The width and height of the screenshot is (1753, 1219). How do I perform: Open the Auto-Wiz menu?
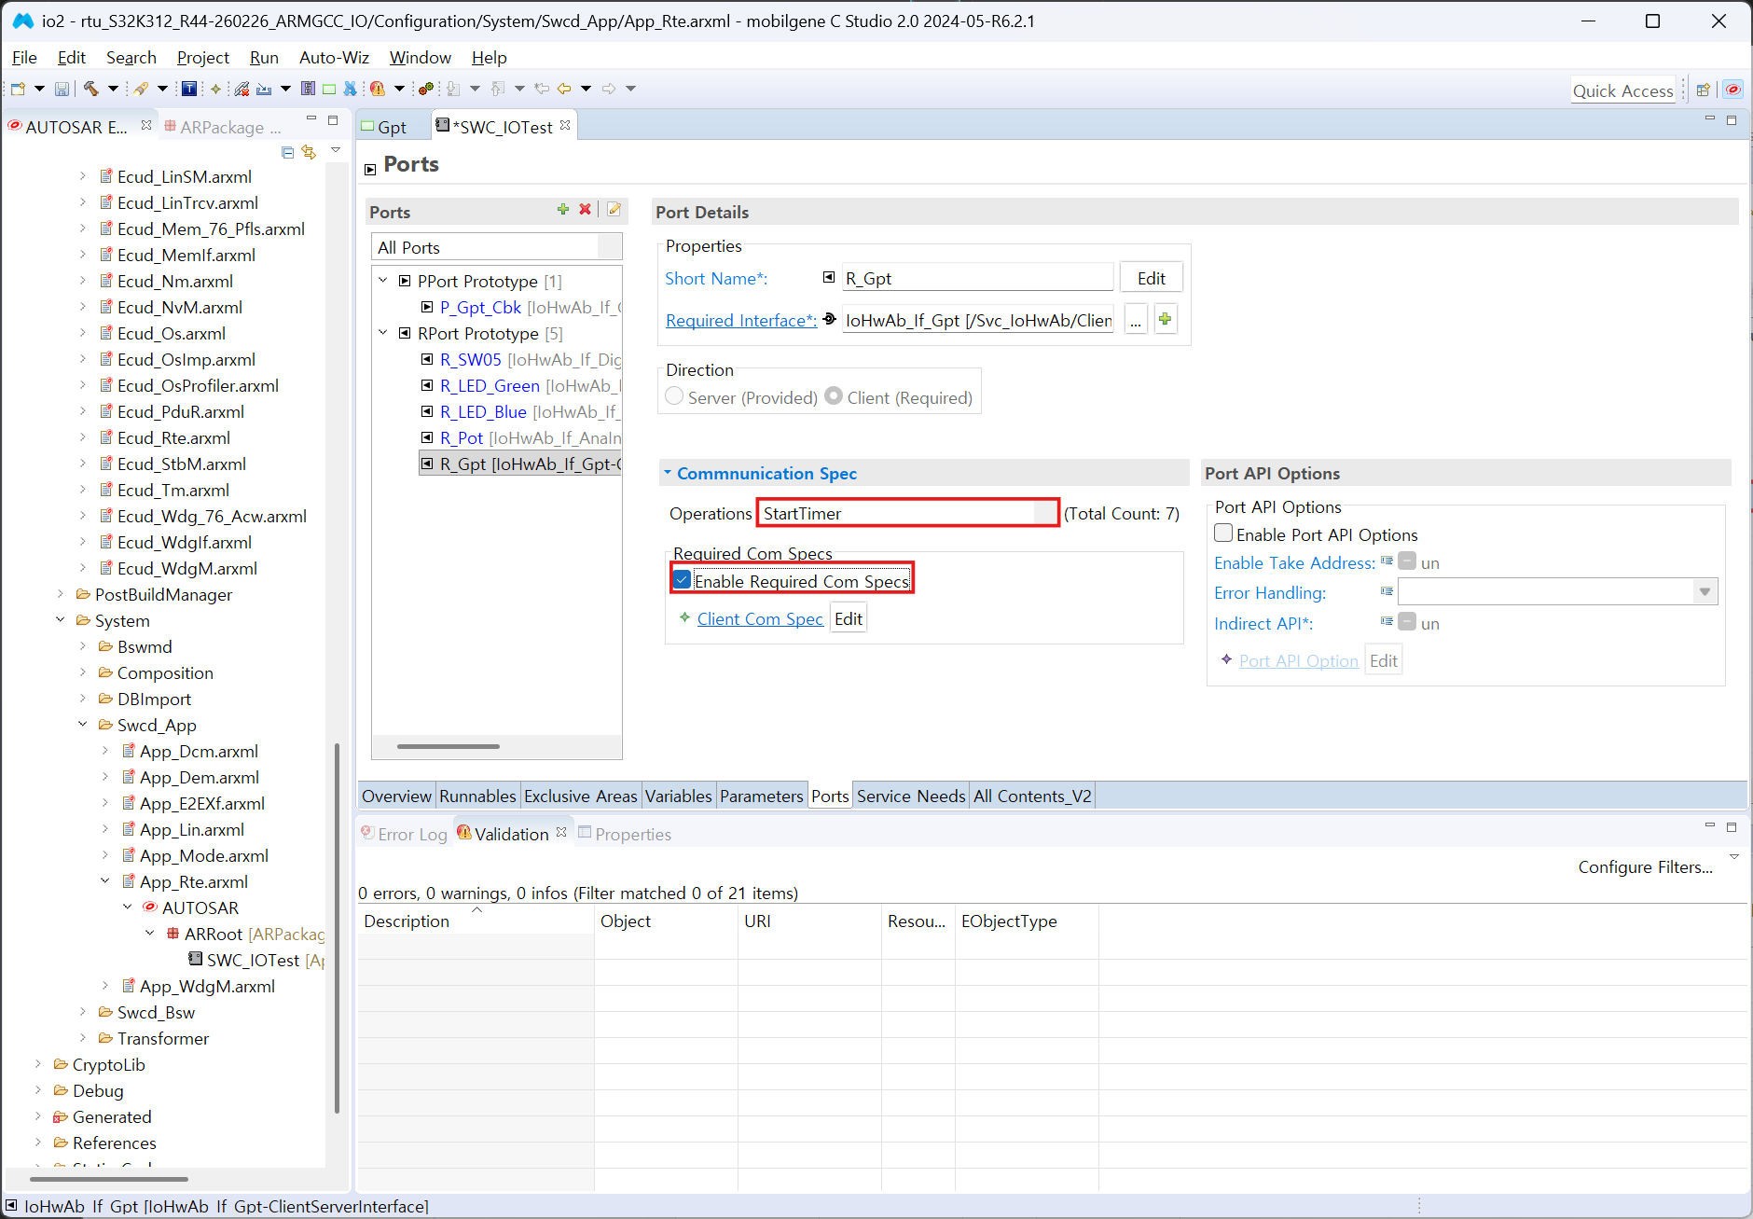pos(334,58)
